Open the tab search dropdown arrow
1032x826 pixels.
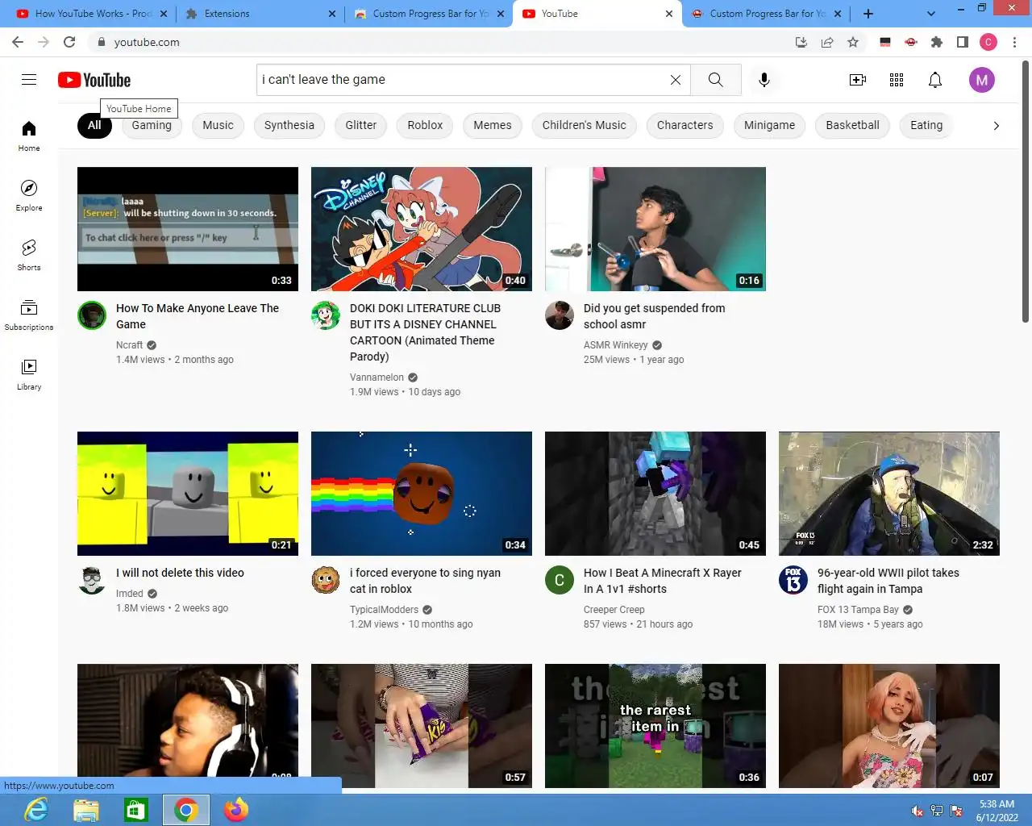pos(931,14)
